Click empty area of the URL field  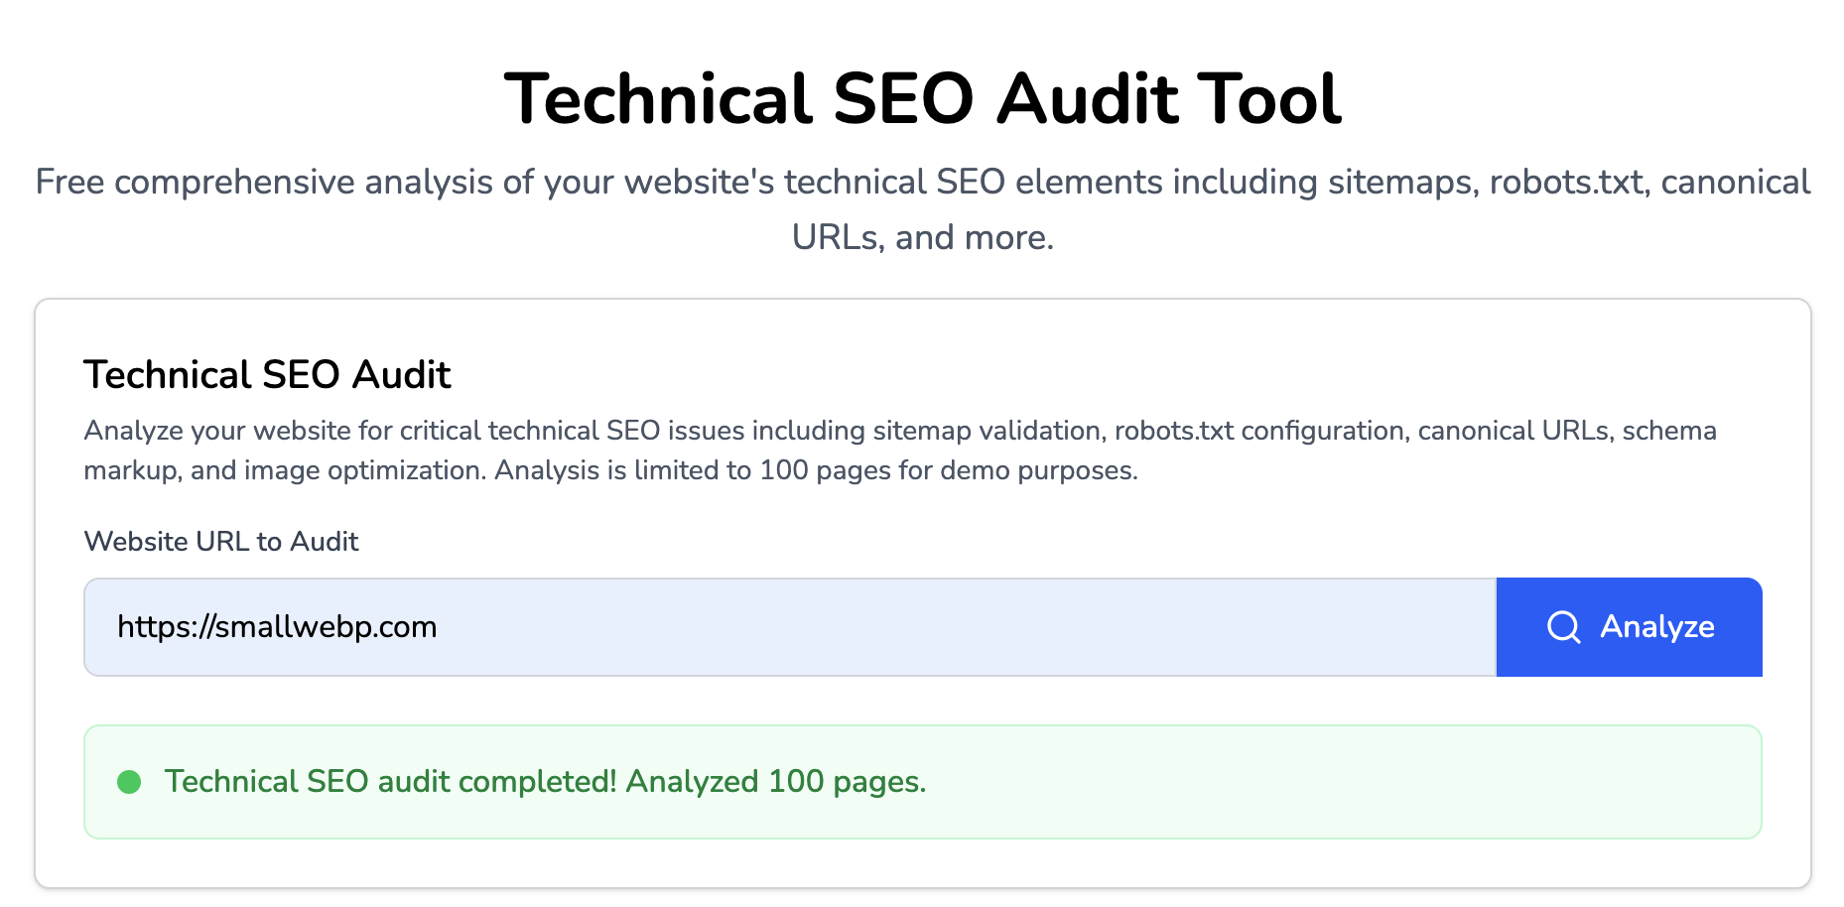click(992, 627)
